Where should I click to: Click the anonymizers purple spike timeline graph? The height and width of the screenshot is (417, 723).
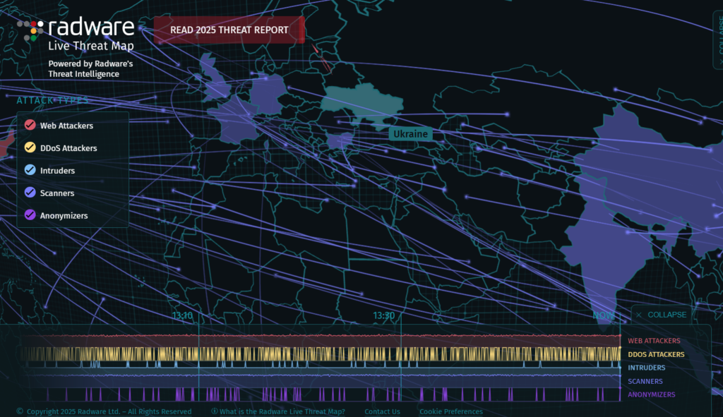[321, 394]
